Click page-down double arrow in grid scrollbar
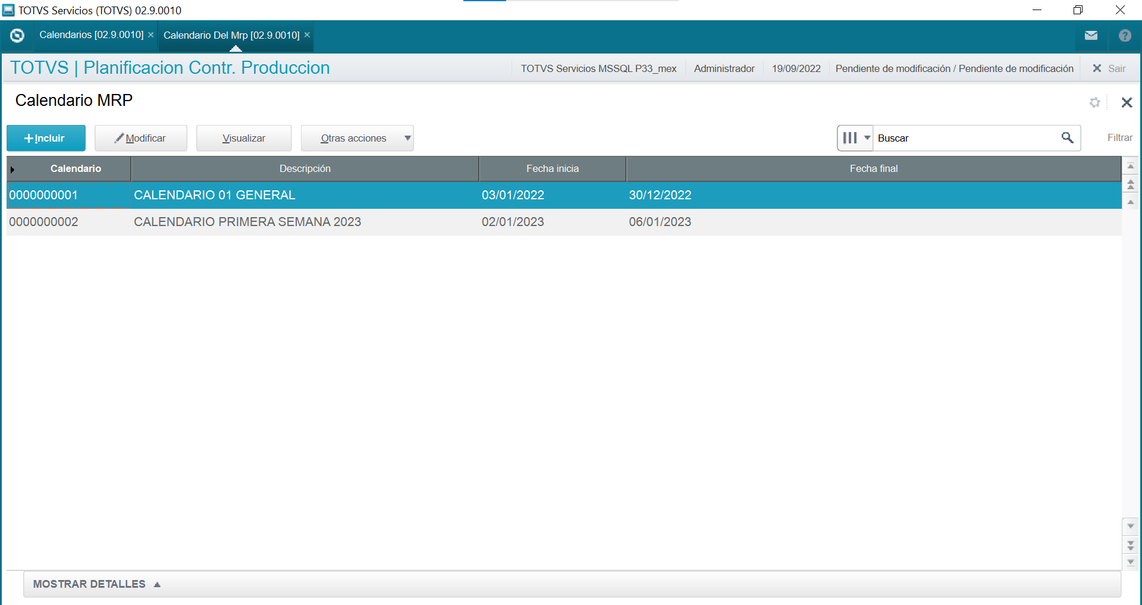 coord(1131,545)
